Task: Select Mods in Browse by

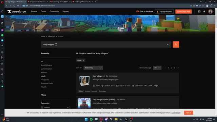Action: click(43, 76)
